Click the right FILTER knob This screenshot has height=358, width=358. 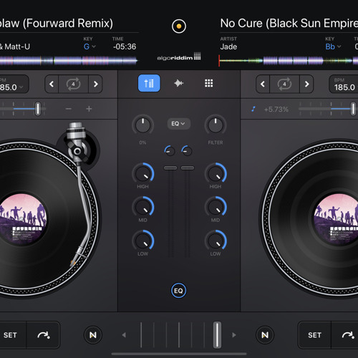[216, 125]
